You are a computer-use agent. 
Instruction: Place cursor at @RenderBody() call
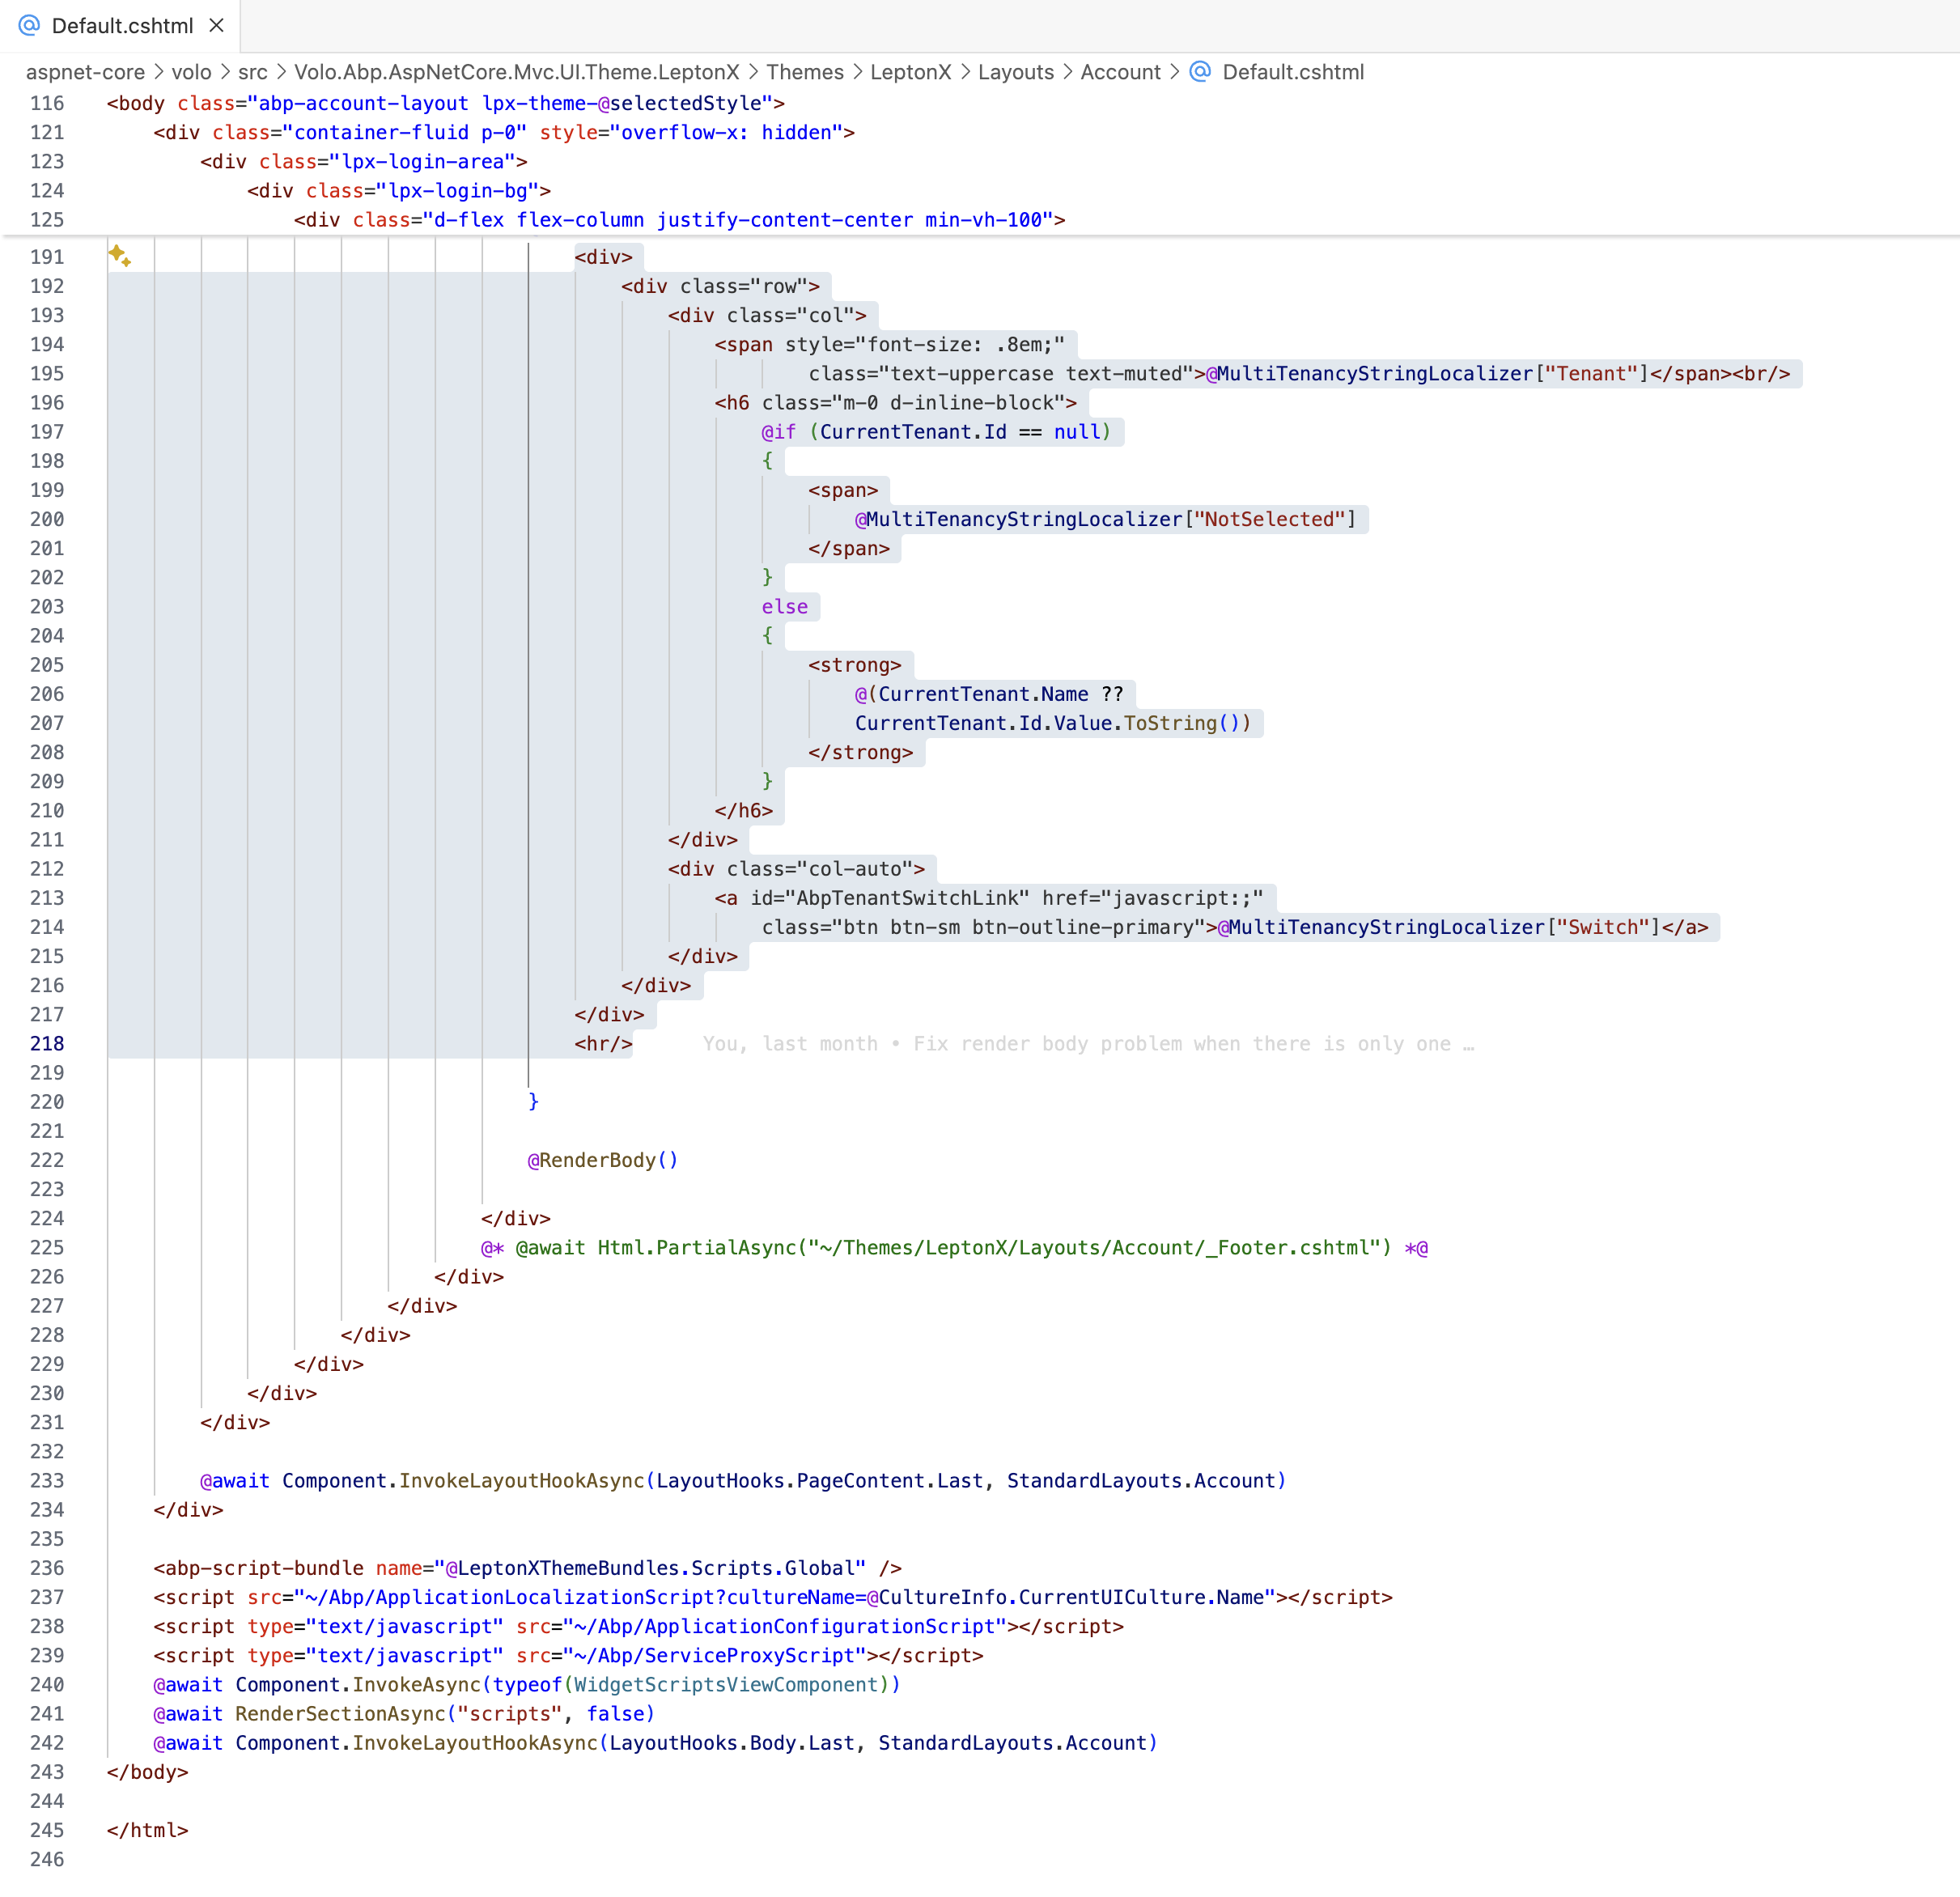click(x=602, y=1160)
